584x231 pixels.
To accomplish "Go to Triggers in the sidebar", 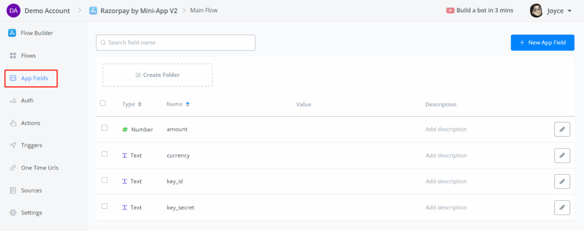I will pyautogui.click(x=31, y=145).
